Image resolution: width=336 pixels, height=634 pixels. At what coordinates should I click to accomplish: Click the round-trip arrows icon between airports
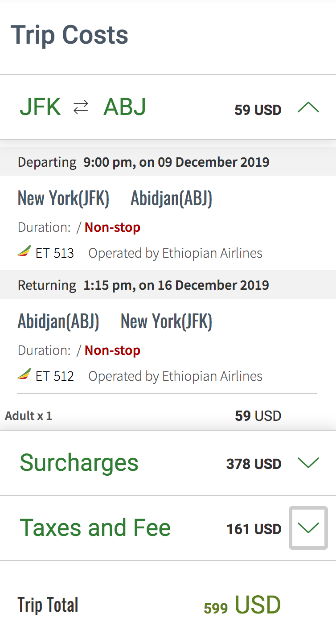[x=81, y=107]
